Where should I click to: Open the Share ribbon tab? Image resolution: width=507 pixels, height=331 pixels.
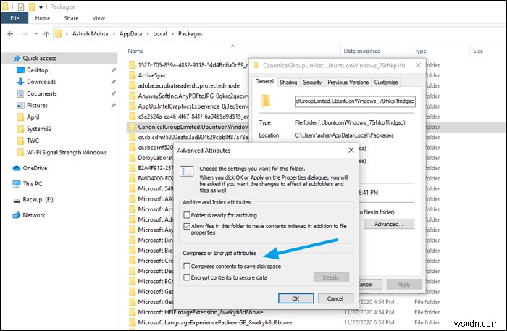click(71, 18)
